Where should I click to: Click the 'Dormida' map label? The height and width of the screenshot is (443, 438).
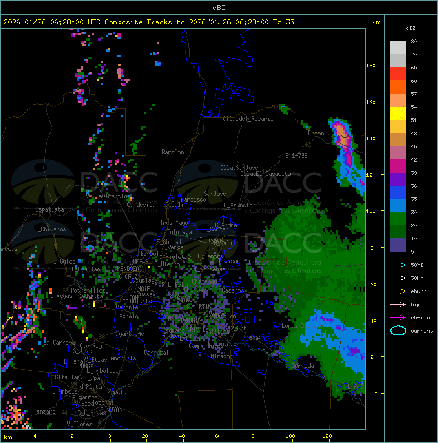click(x=303, y=366)
